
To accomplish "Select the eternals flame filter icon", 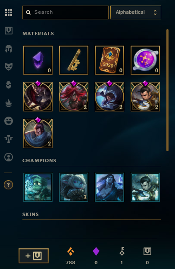I will [x=9, y=103].
